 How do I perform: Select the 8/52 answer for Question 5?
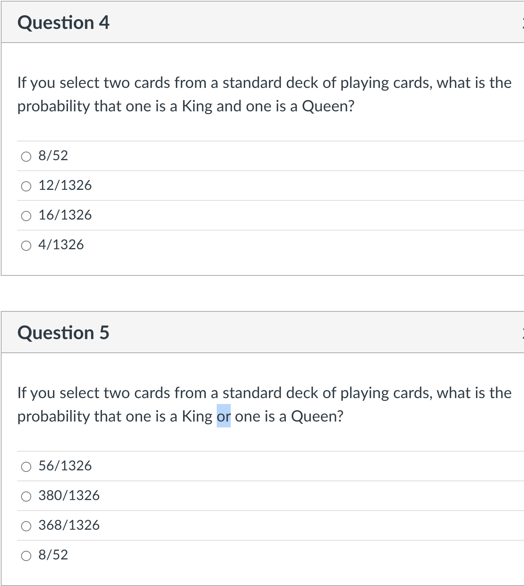click(x=26, y=555)
